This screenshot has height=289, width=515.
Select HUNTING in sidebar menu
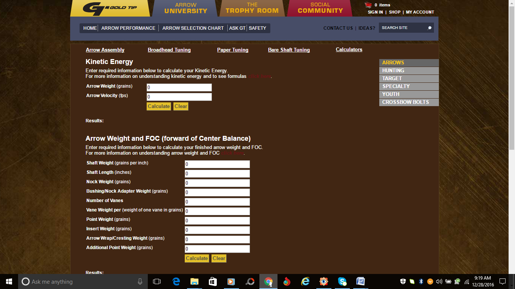click(409, 71)
